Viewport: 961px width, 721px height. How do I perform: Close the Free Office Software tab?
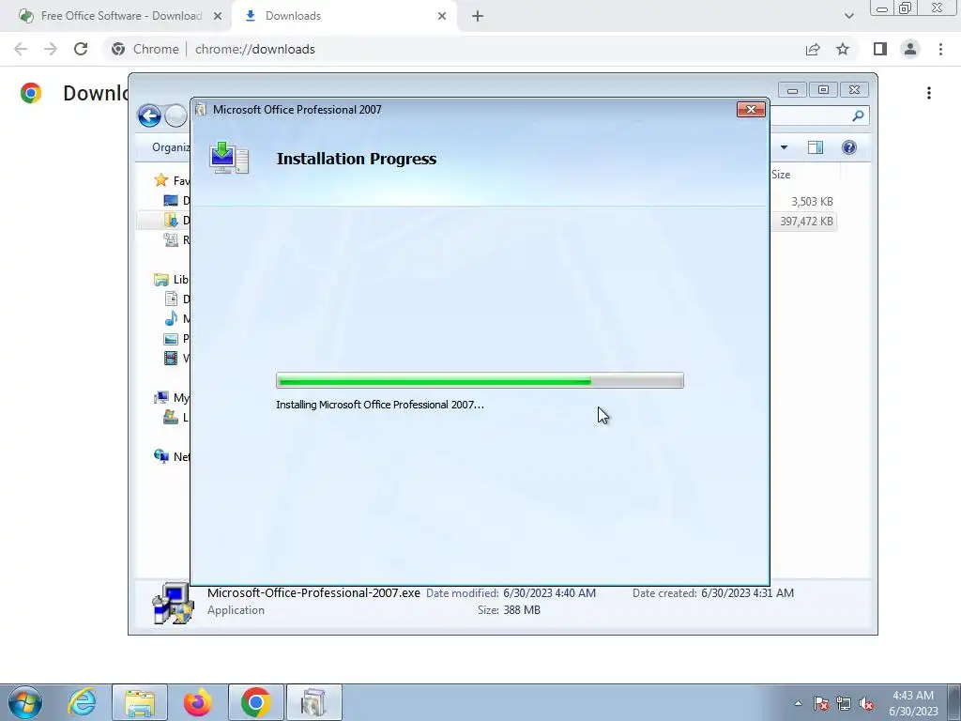(218, 16)
